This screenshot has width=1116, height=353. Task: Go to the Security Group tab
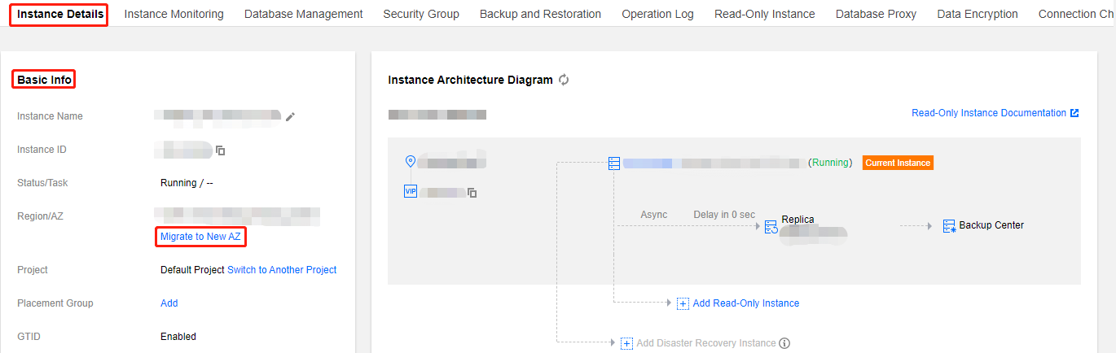(421, 14)
